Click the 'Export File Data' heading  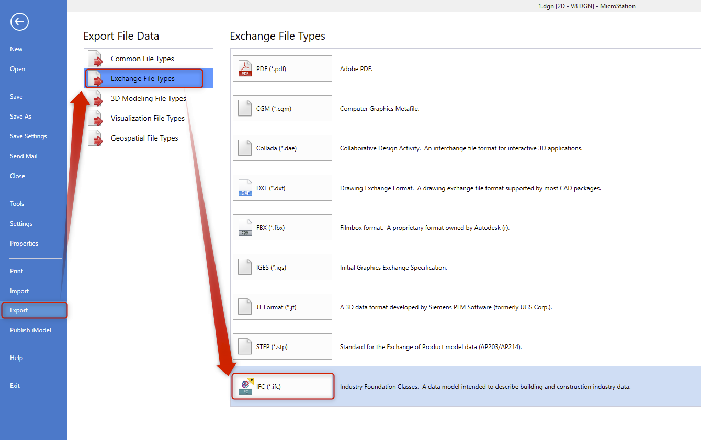pos(121,36)
